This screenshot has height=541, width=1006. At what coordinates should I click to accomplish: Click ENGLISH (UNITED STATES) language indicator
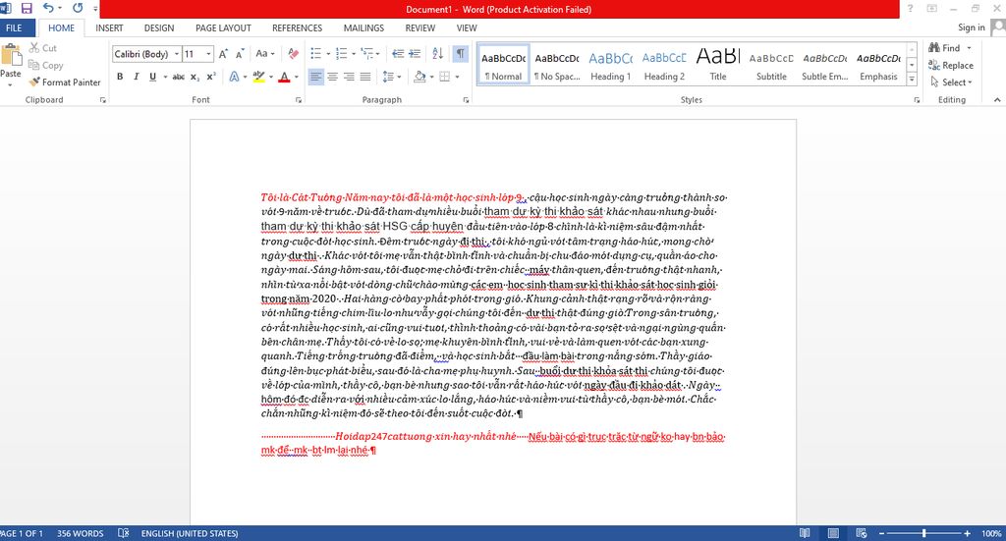coord(190,533)
